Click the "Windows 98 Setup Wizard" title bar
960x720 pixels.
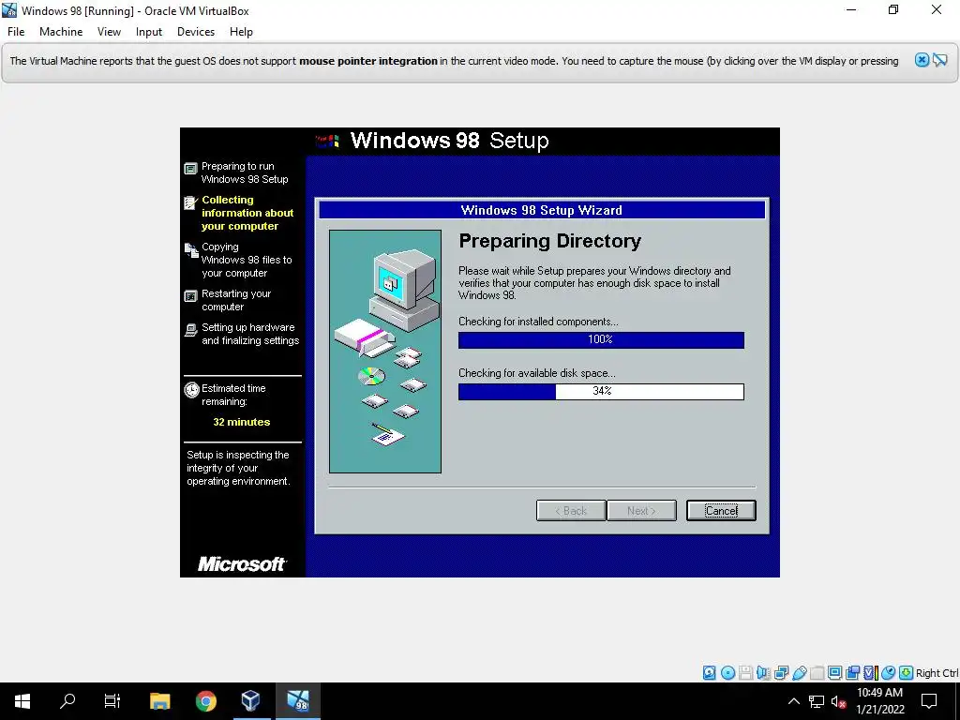coord(542,210)
